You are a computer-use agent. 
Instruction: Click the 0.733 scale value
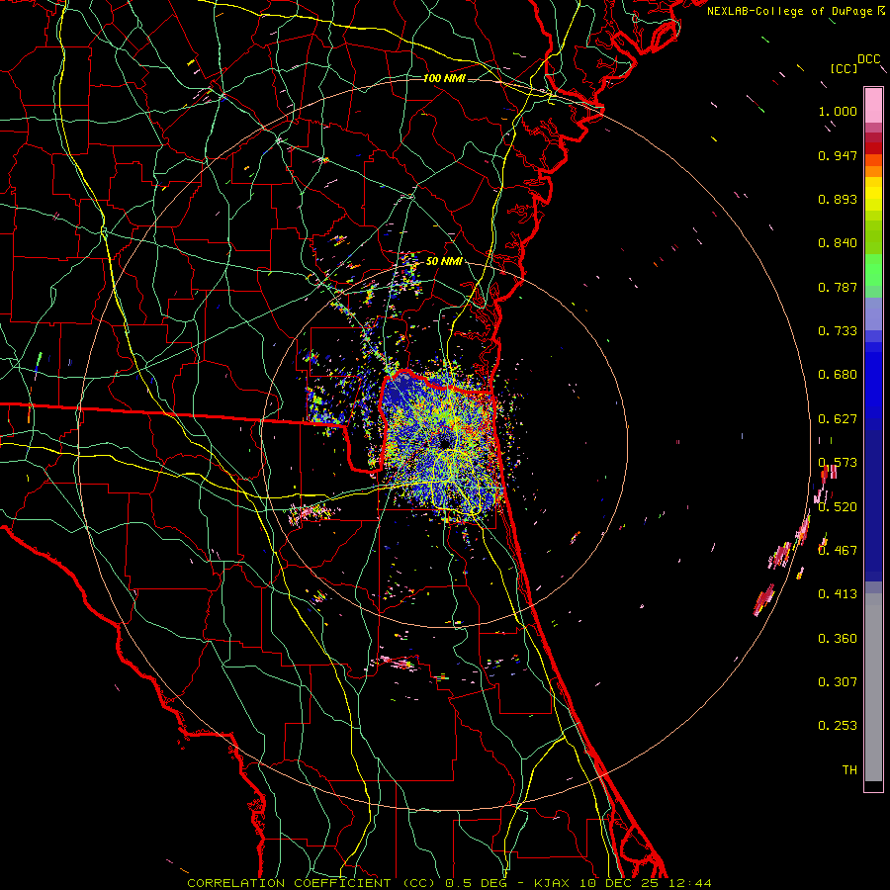pyautogui.click(x=838, y=331)
